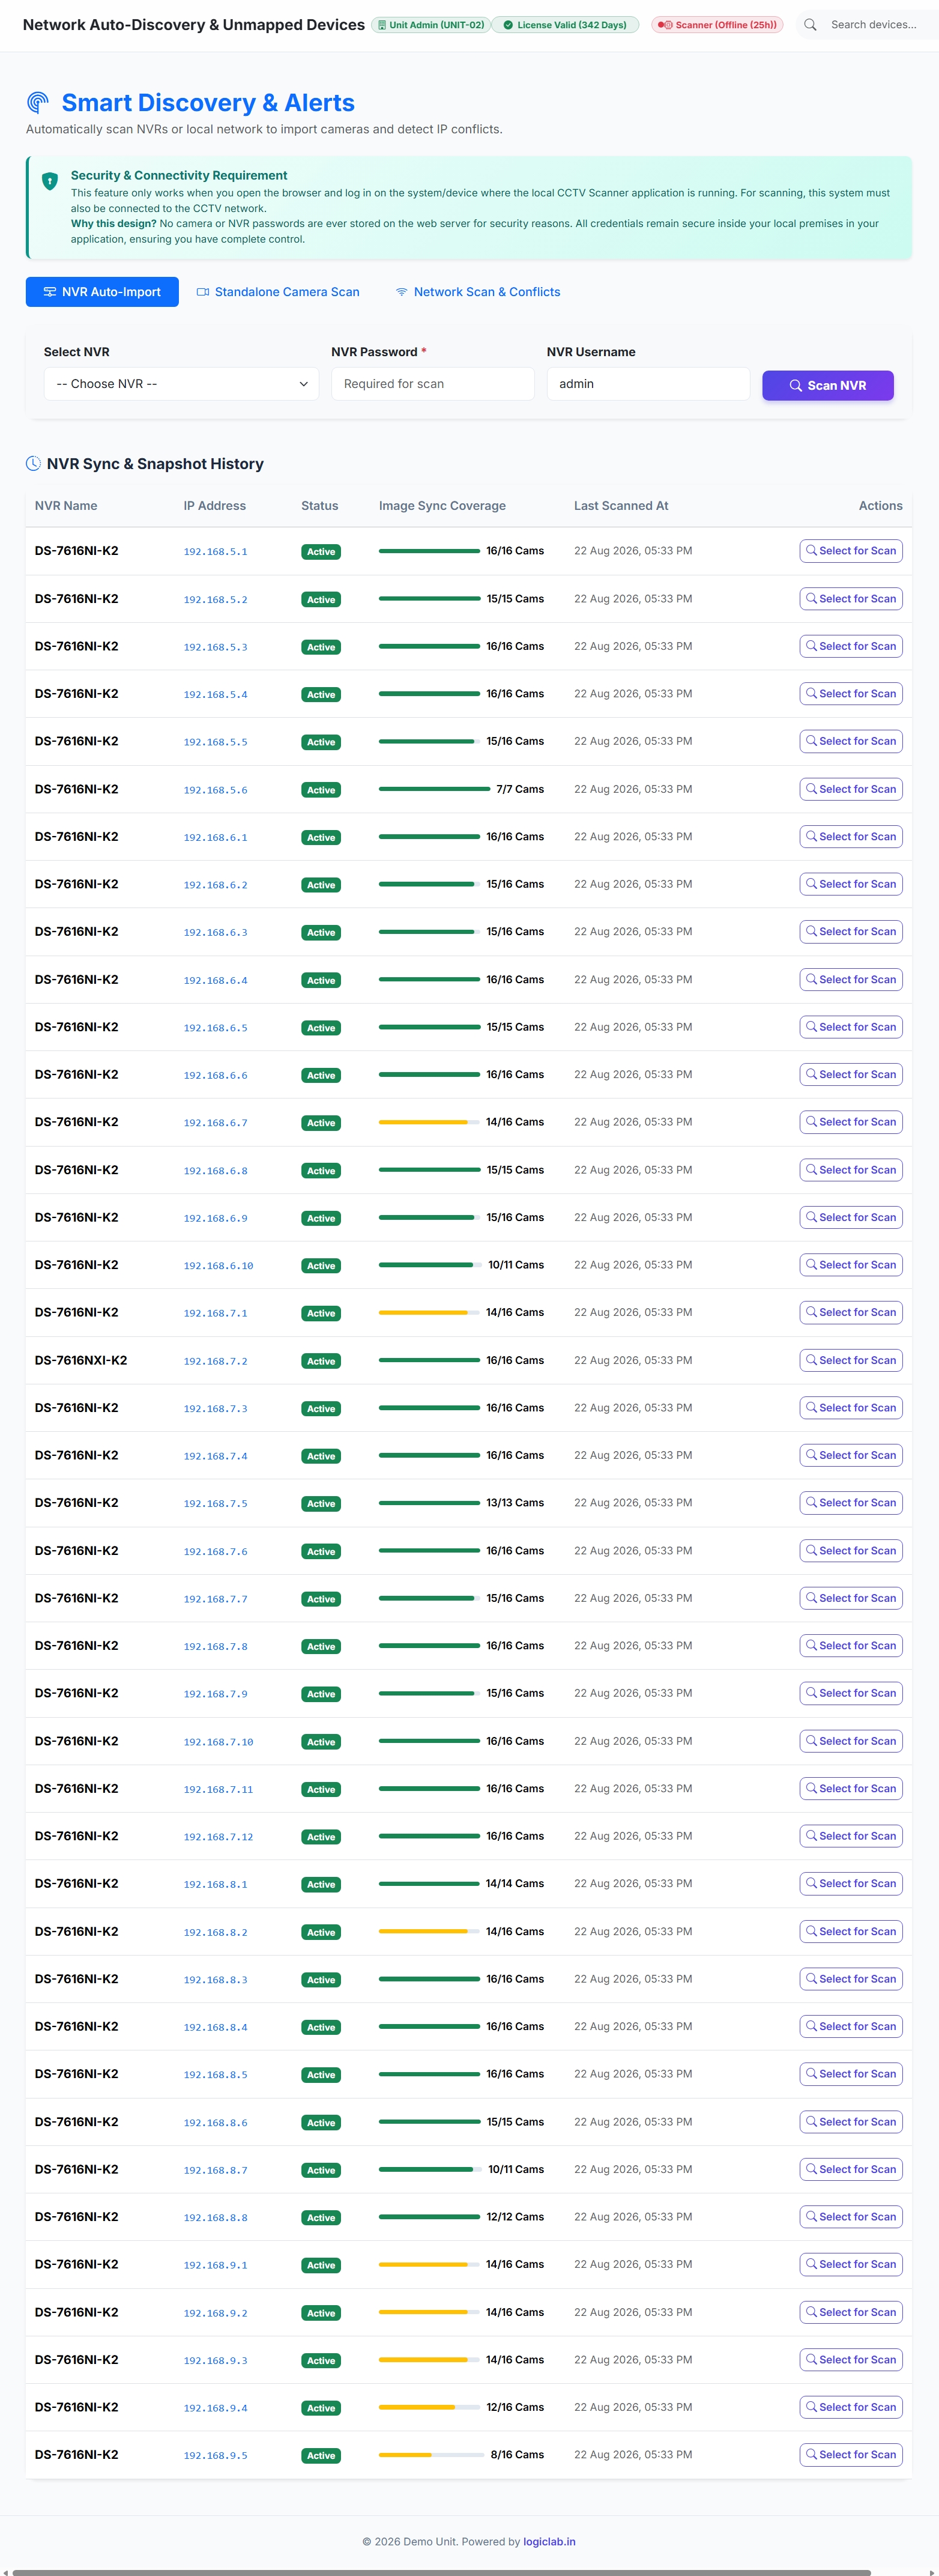Click the check icon in License Valid badge
Image resolution: width=939 pixels, height=2576 pixels.
coord(508,25)
